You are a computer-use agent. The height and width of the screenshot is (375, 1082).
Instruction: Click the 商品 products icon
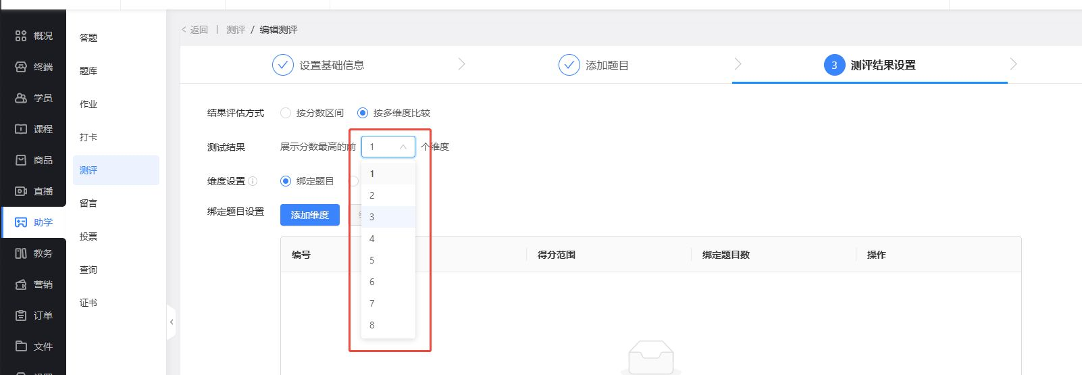[x=21, y=160]
